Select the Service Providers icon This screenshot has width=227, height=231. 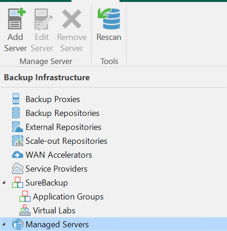[x=18, y=168]
